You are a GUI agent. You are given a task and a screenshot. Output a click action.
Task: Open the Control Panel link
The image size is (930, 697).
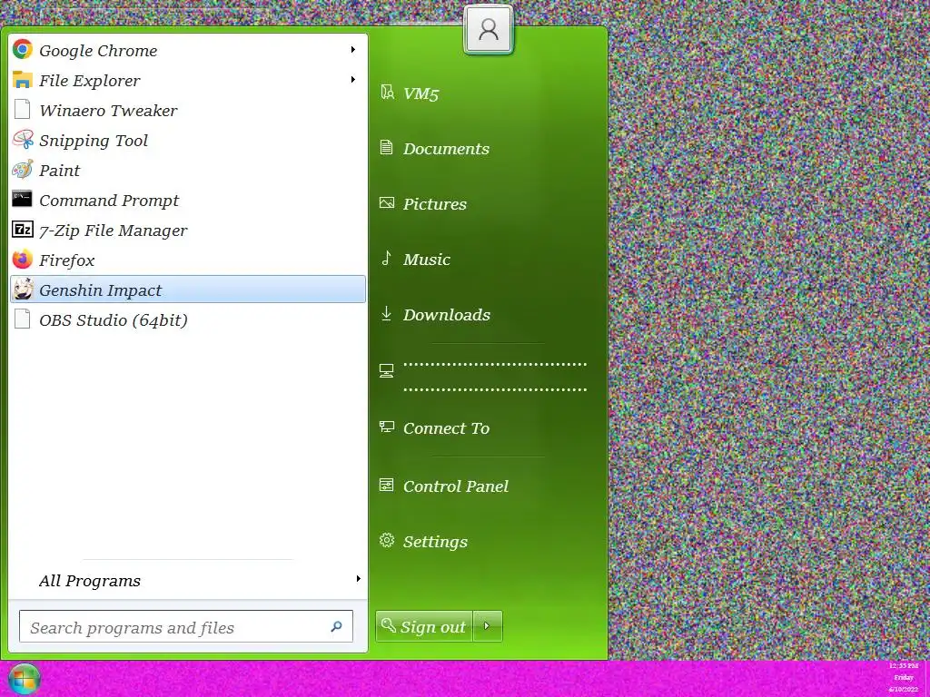(456, 486)
